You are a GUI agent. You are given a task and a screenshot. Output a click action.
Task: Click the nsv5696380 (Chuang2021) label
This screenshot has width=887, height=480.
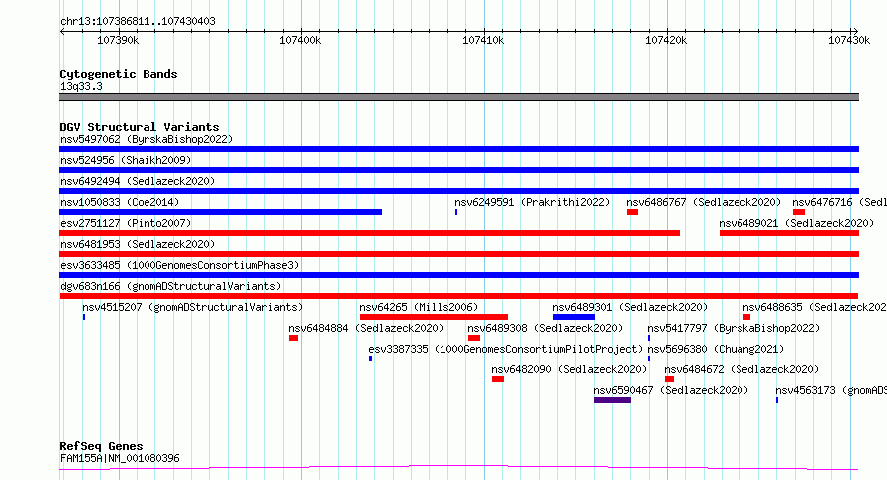coord(716,349)
